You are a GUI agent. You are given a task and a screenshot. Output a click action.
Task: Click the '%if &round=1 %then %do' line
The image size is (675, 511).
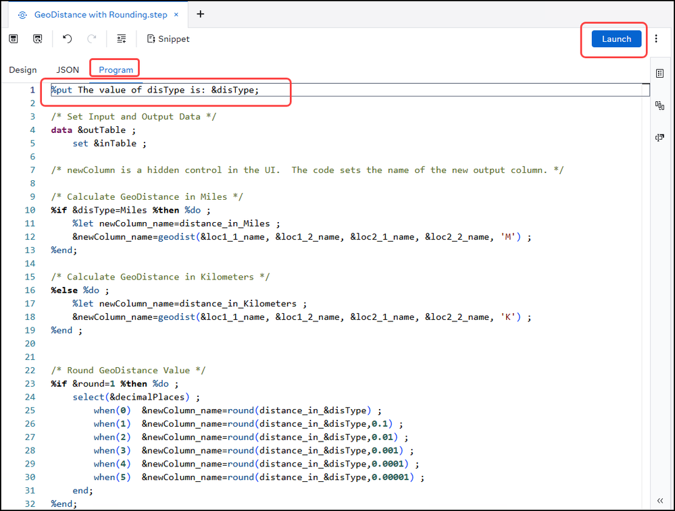(114, 383)
